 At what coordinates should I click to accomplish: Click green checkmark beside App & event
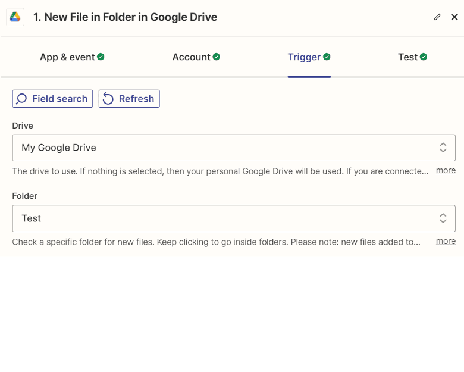coord(101,57)
